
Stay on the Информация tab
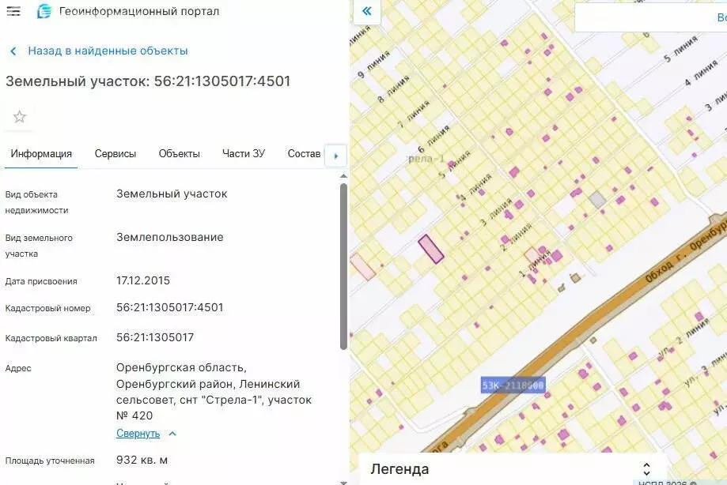tap(41, 154)
